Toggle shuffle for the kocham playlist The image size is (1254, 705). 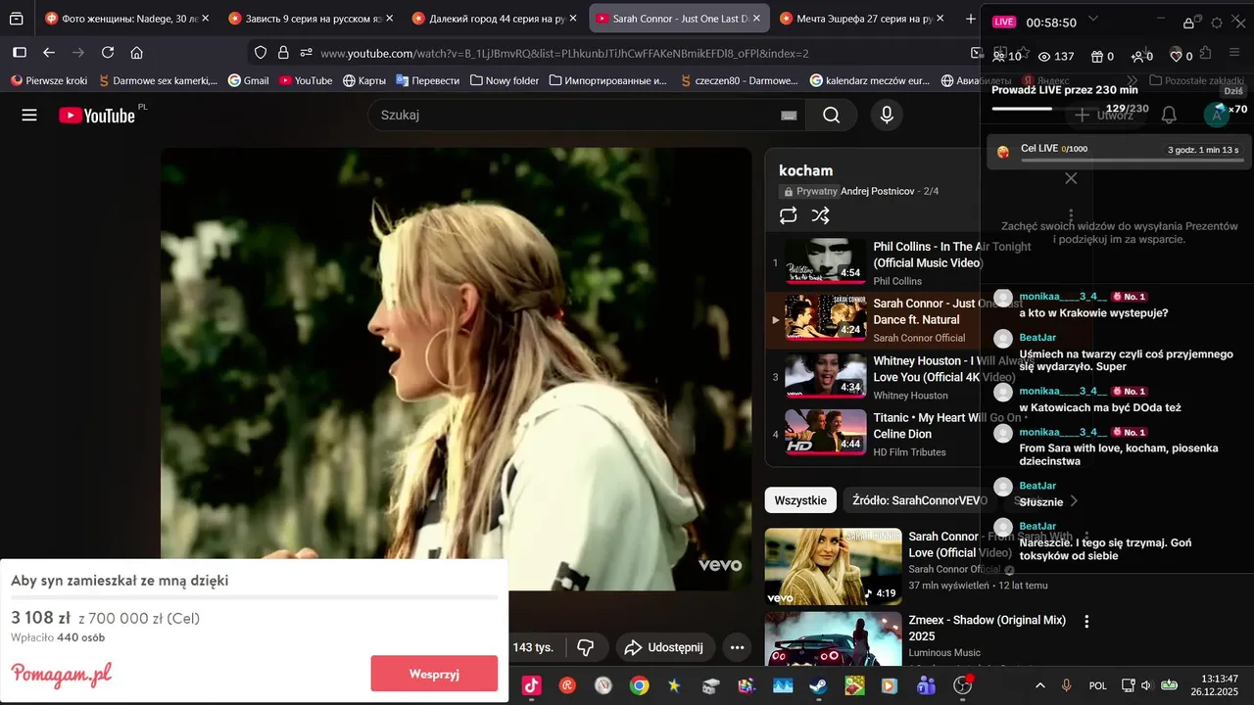pos(821,215)
